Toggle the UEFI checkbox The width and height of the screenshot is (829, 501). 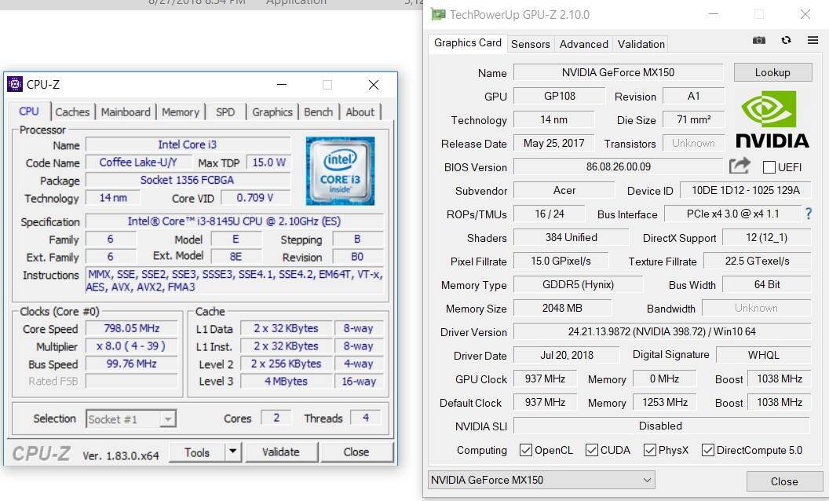click(769, 167)
